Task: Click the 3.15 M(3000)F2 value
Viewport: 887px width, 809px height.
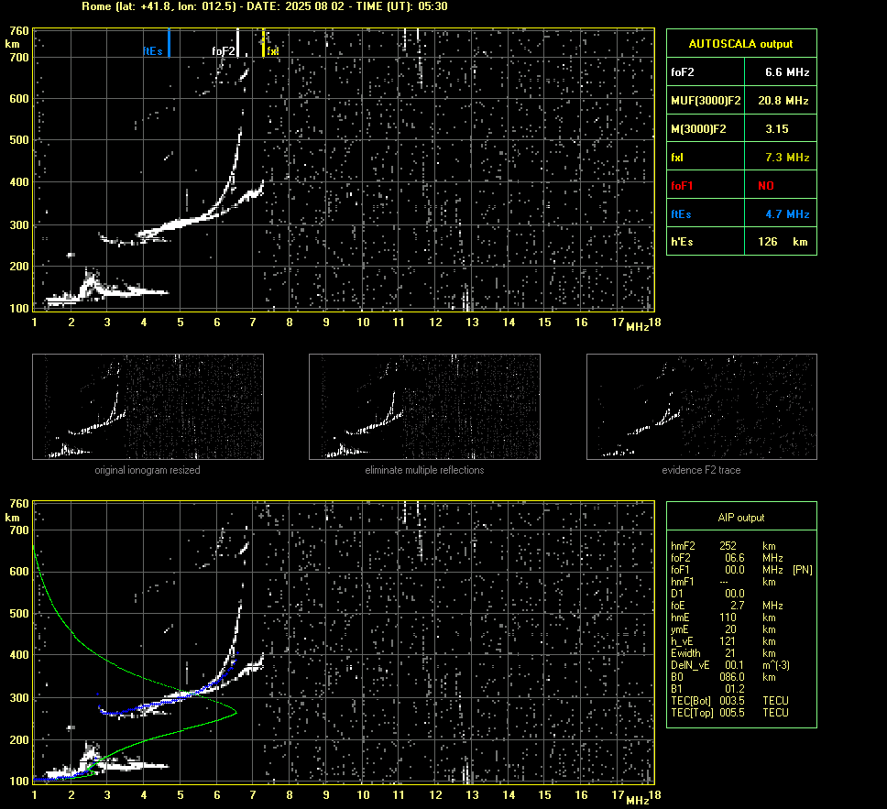Action: [777, 129]
